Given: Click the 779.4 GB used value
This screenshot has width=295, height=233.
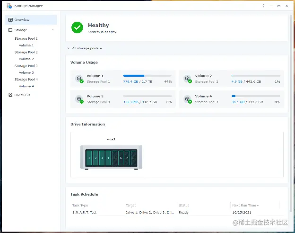Looking at the screenshot, I should tap(130, 81).
